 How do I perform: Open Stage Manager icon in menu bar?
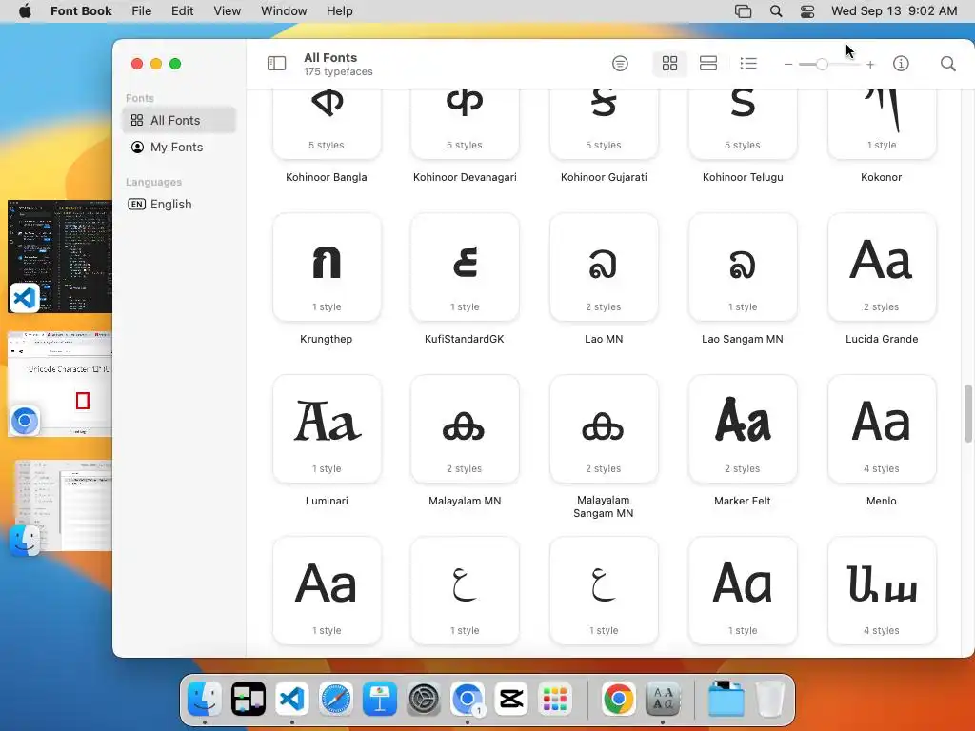coord(743,10)
